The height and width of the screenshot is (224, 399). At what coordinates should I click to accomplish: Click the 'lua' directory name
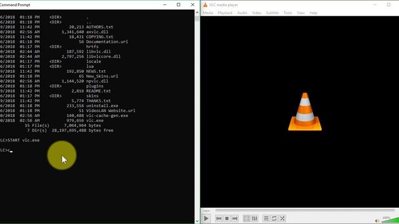[x=90, y=67]
